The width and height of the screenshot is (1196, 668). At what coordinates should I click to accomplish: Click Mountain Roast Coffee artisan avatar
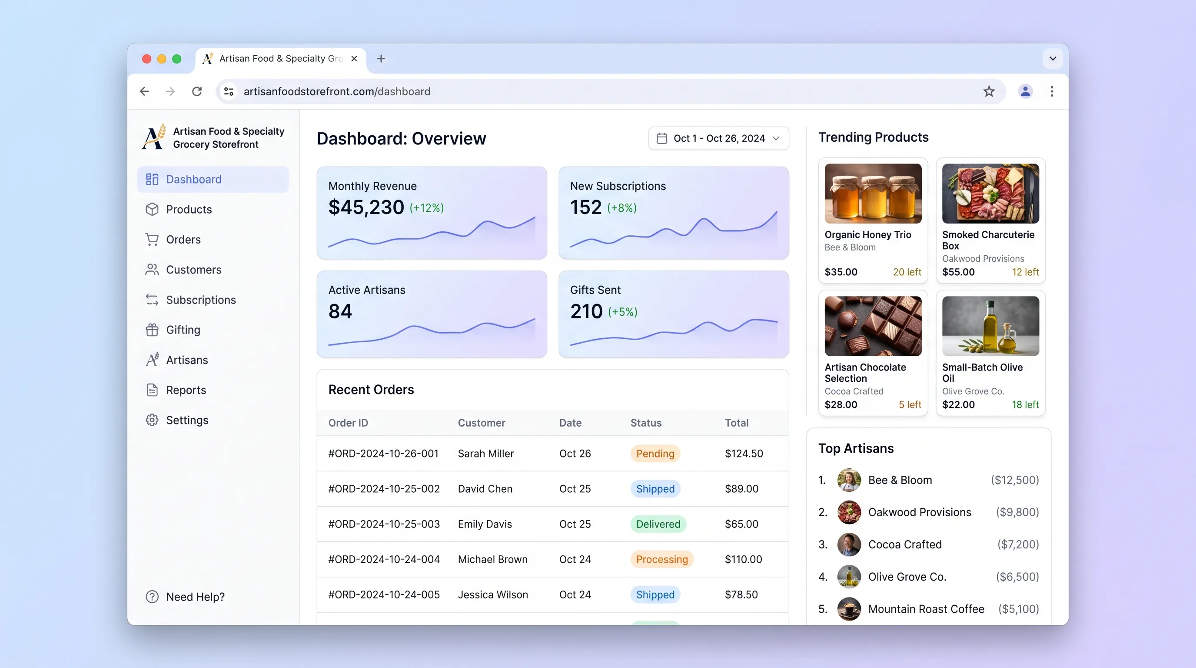(x=849, y=608)
